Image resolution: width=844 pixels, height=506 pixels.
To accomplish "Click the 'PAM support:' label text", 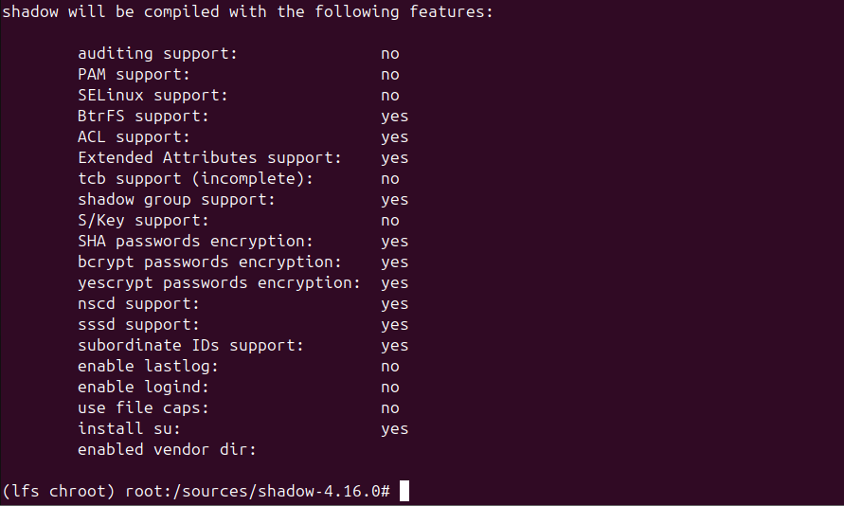I will (134, 75).
